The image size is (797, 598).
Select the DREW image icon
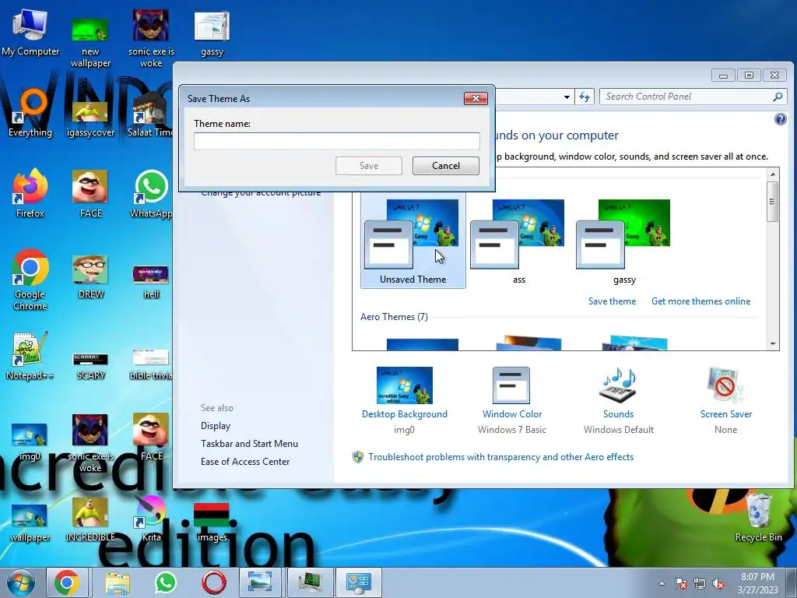point(90,277)
